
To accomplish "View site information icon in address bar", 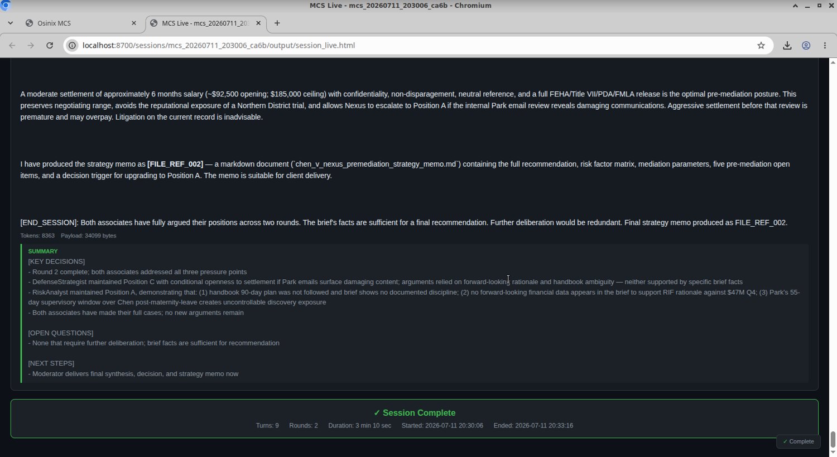I will pyautogui.click(x=72, y=45).
